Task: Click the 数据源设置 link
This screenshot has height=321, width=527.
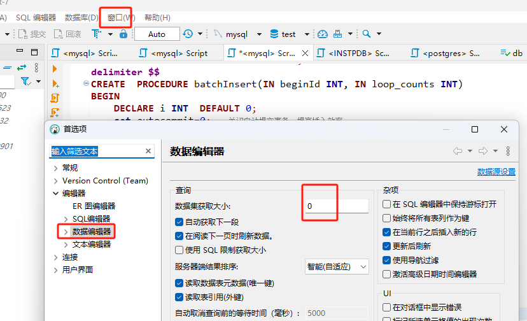Action: pos(496,172)
